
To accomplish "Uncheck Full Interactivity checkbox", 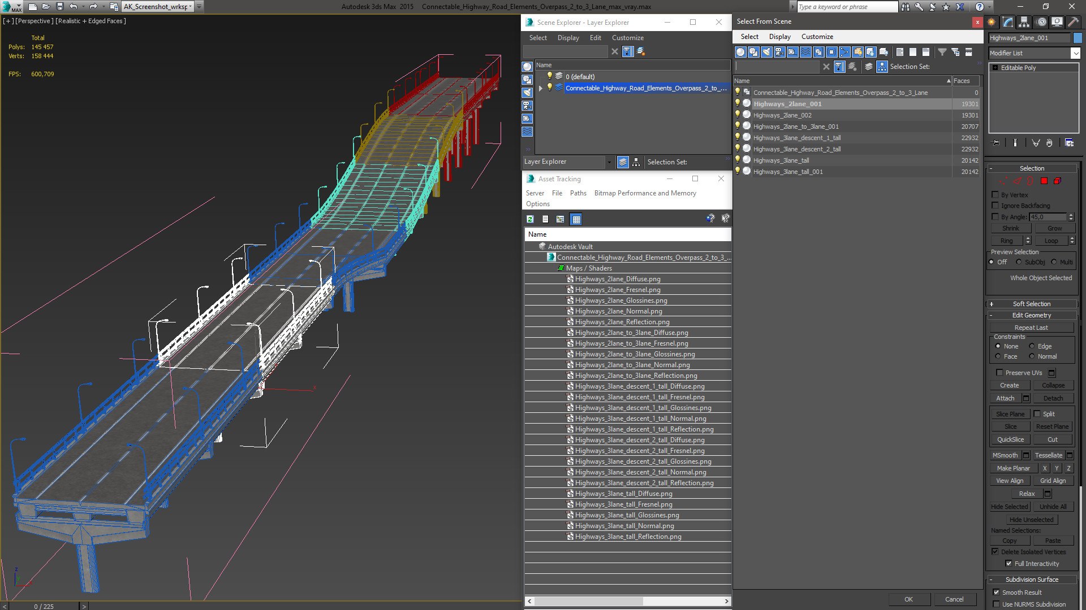I will tap(1009, 564).
